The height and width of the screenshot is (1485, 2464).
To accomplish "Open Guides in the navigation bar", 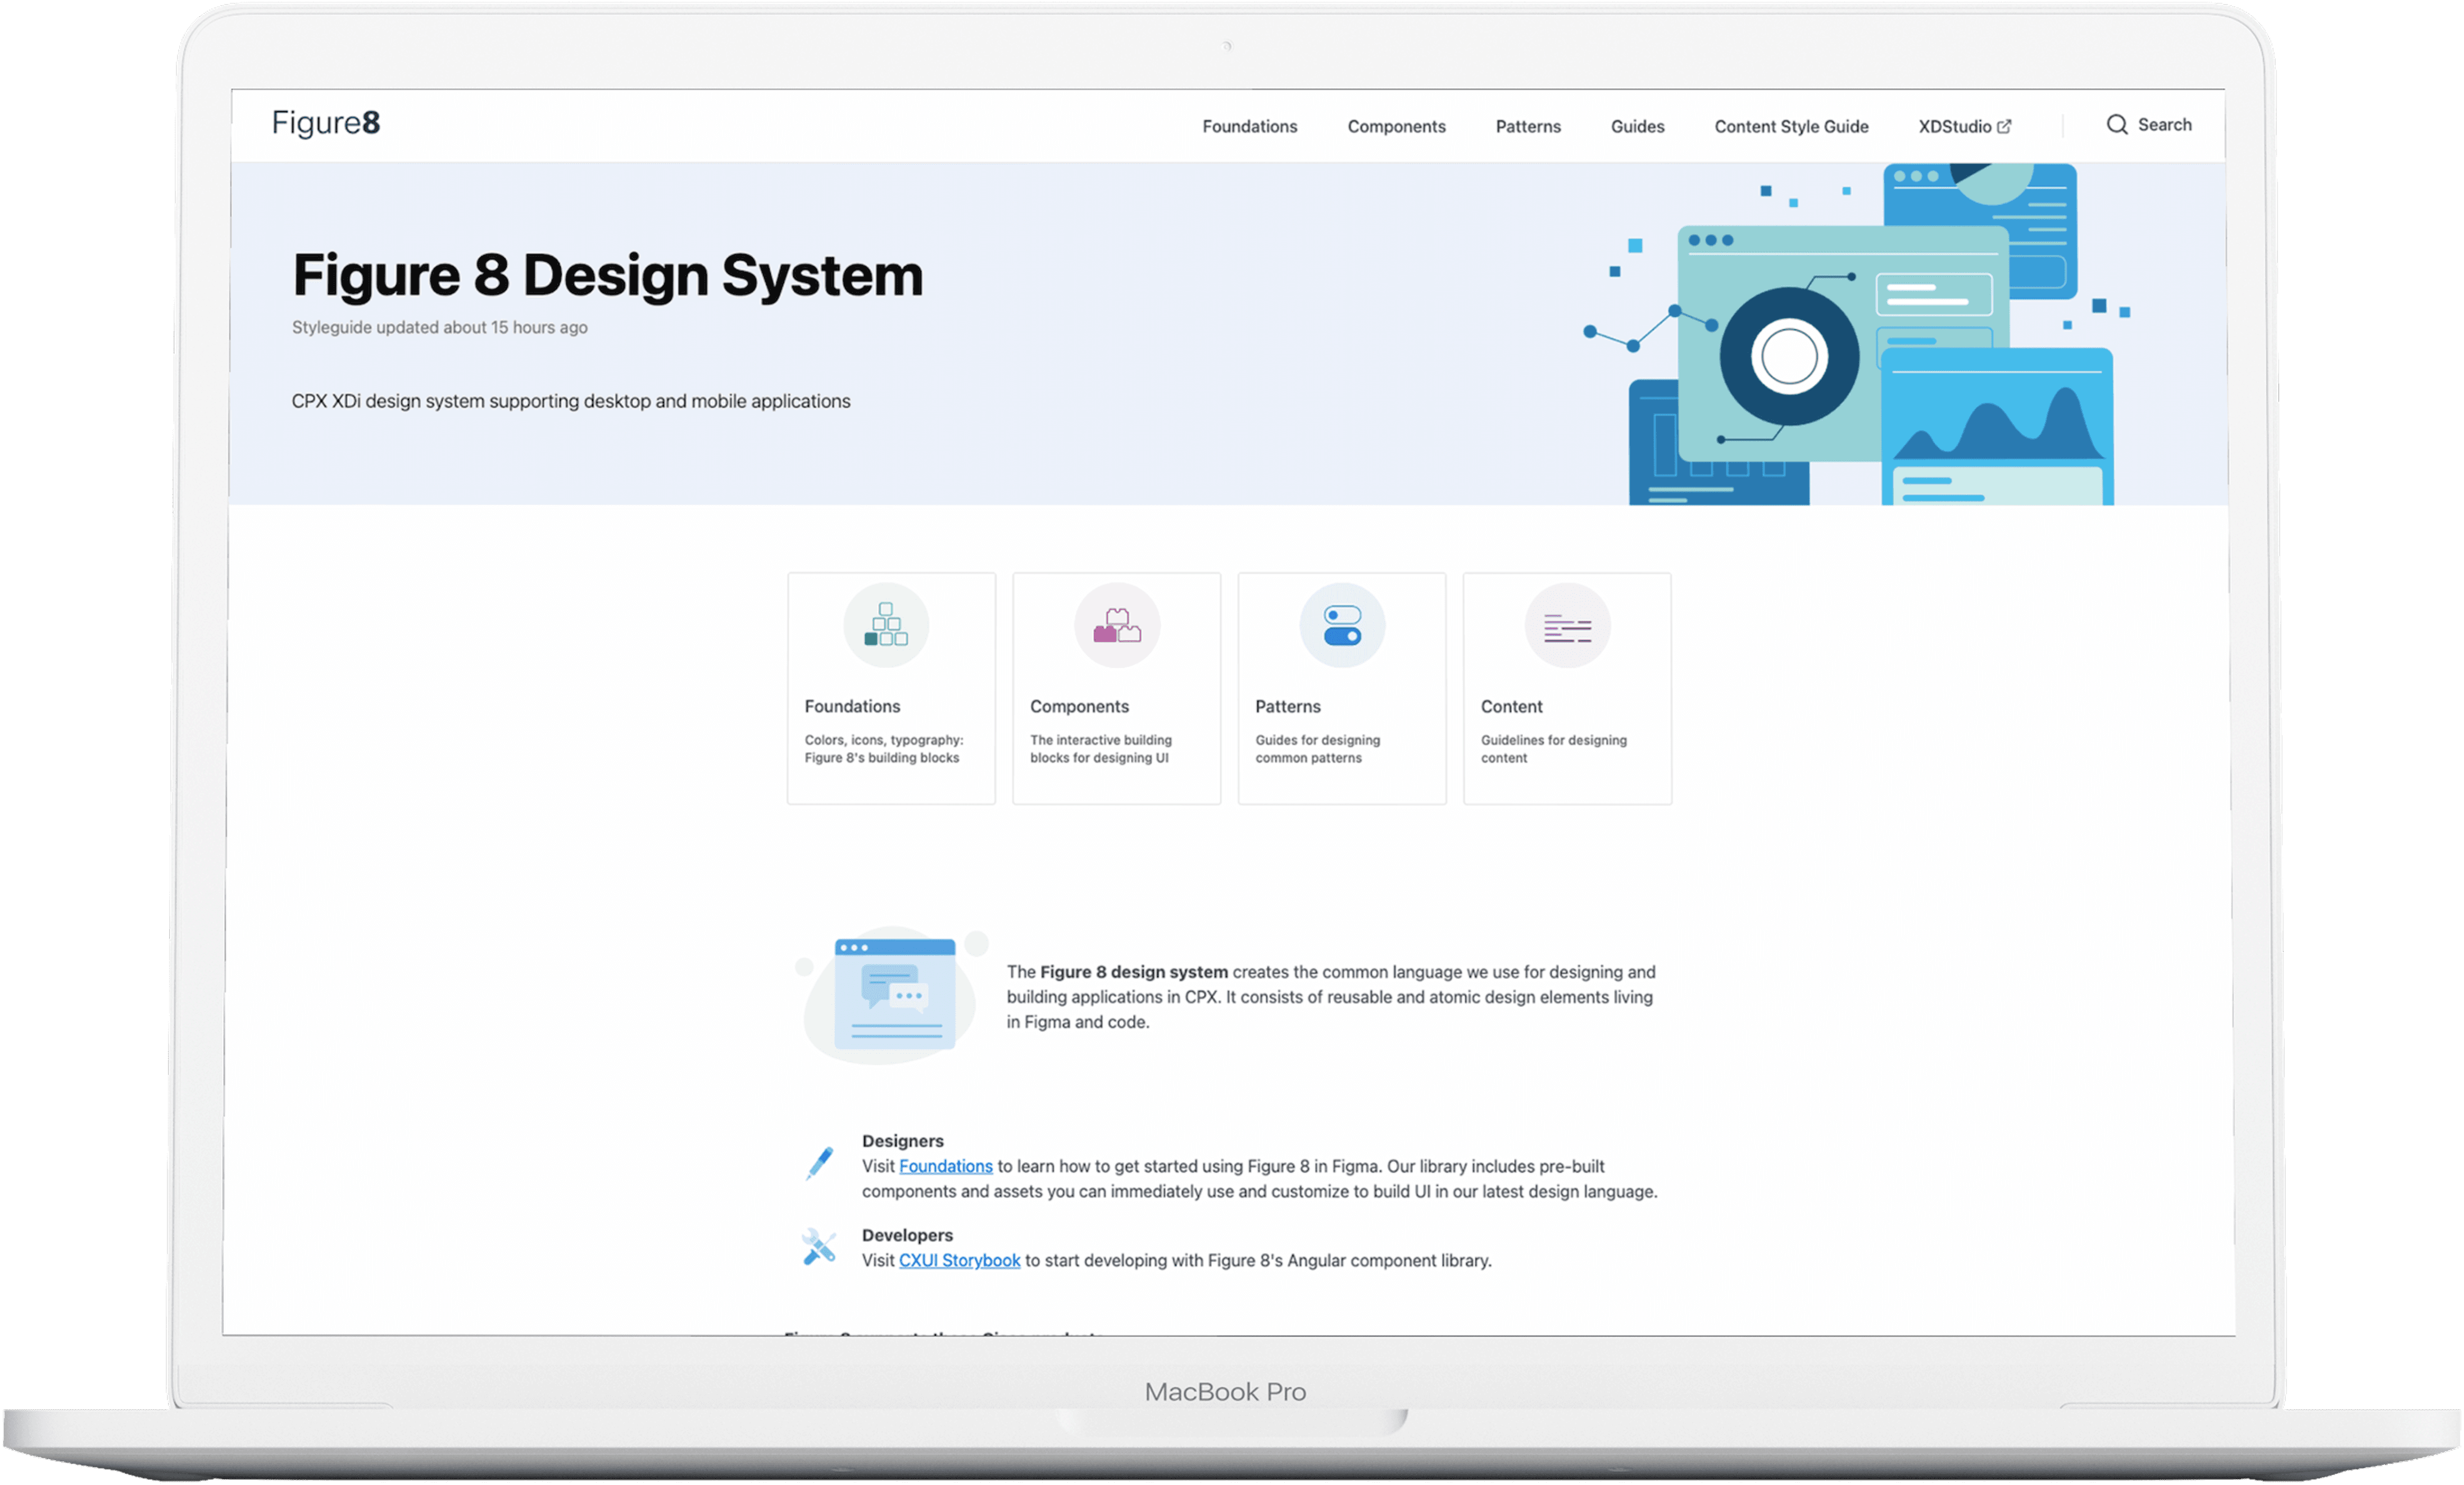I will (1637, 127).
